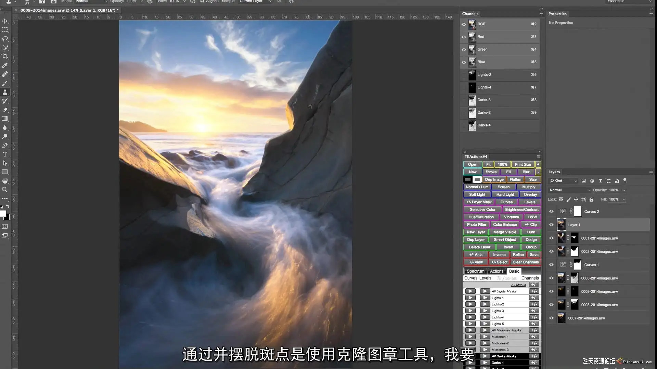Select the Clone Stamp tool
Screen dimensions: 657x369
(x=5, y=92)
